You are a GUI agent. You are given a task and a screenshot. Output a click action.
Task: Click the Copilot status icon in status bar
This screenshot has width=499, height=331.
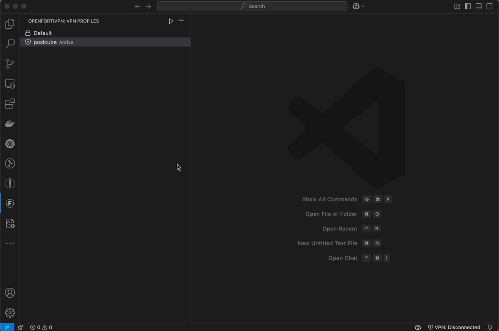[418, 327]
